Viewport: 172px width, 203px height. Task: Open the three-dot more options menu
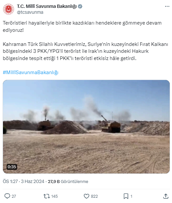pyautogui.click(x=167, y=6)
